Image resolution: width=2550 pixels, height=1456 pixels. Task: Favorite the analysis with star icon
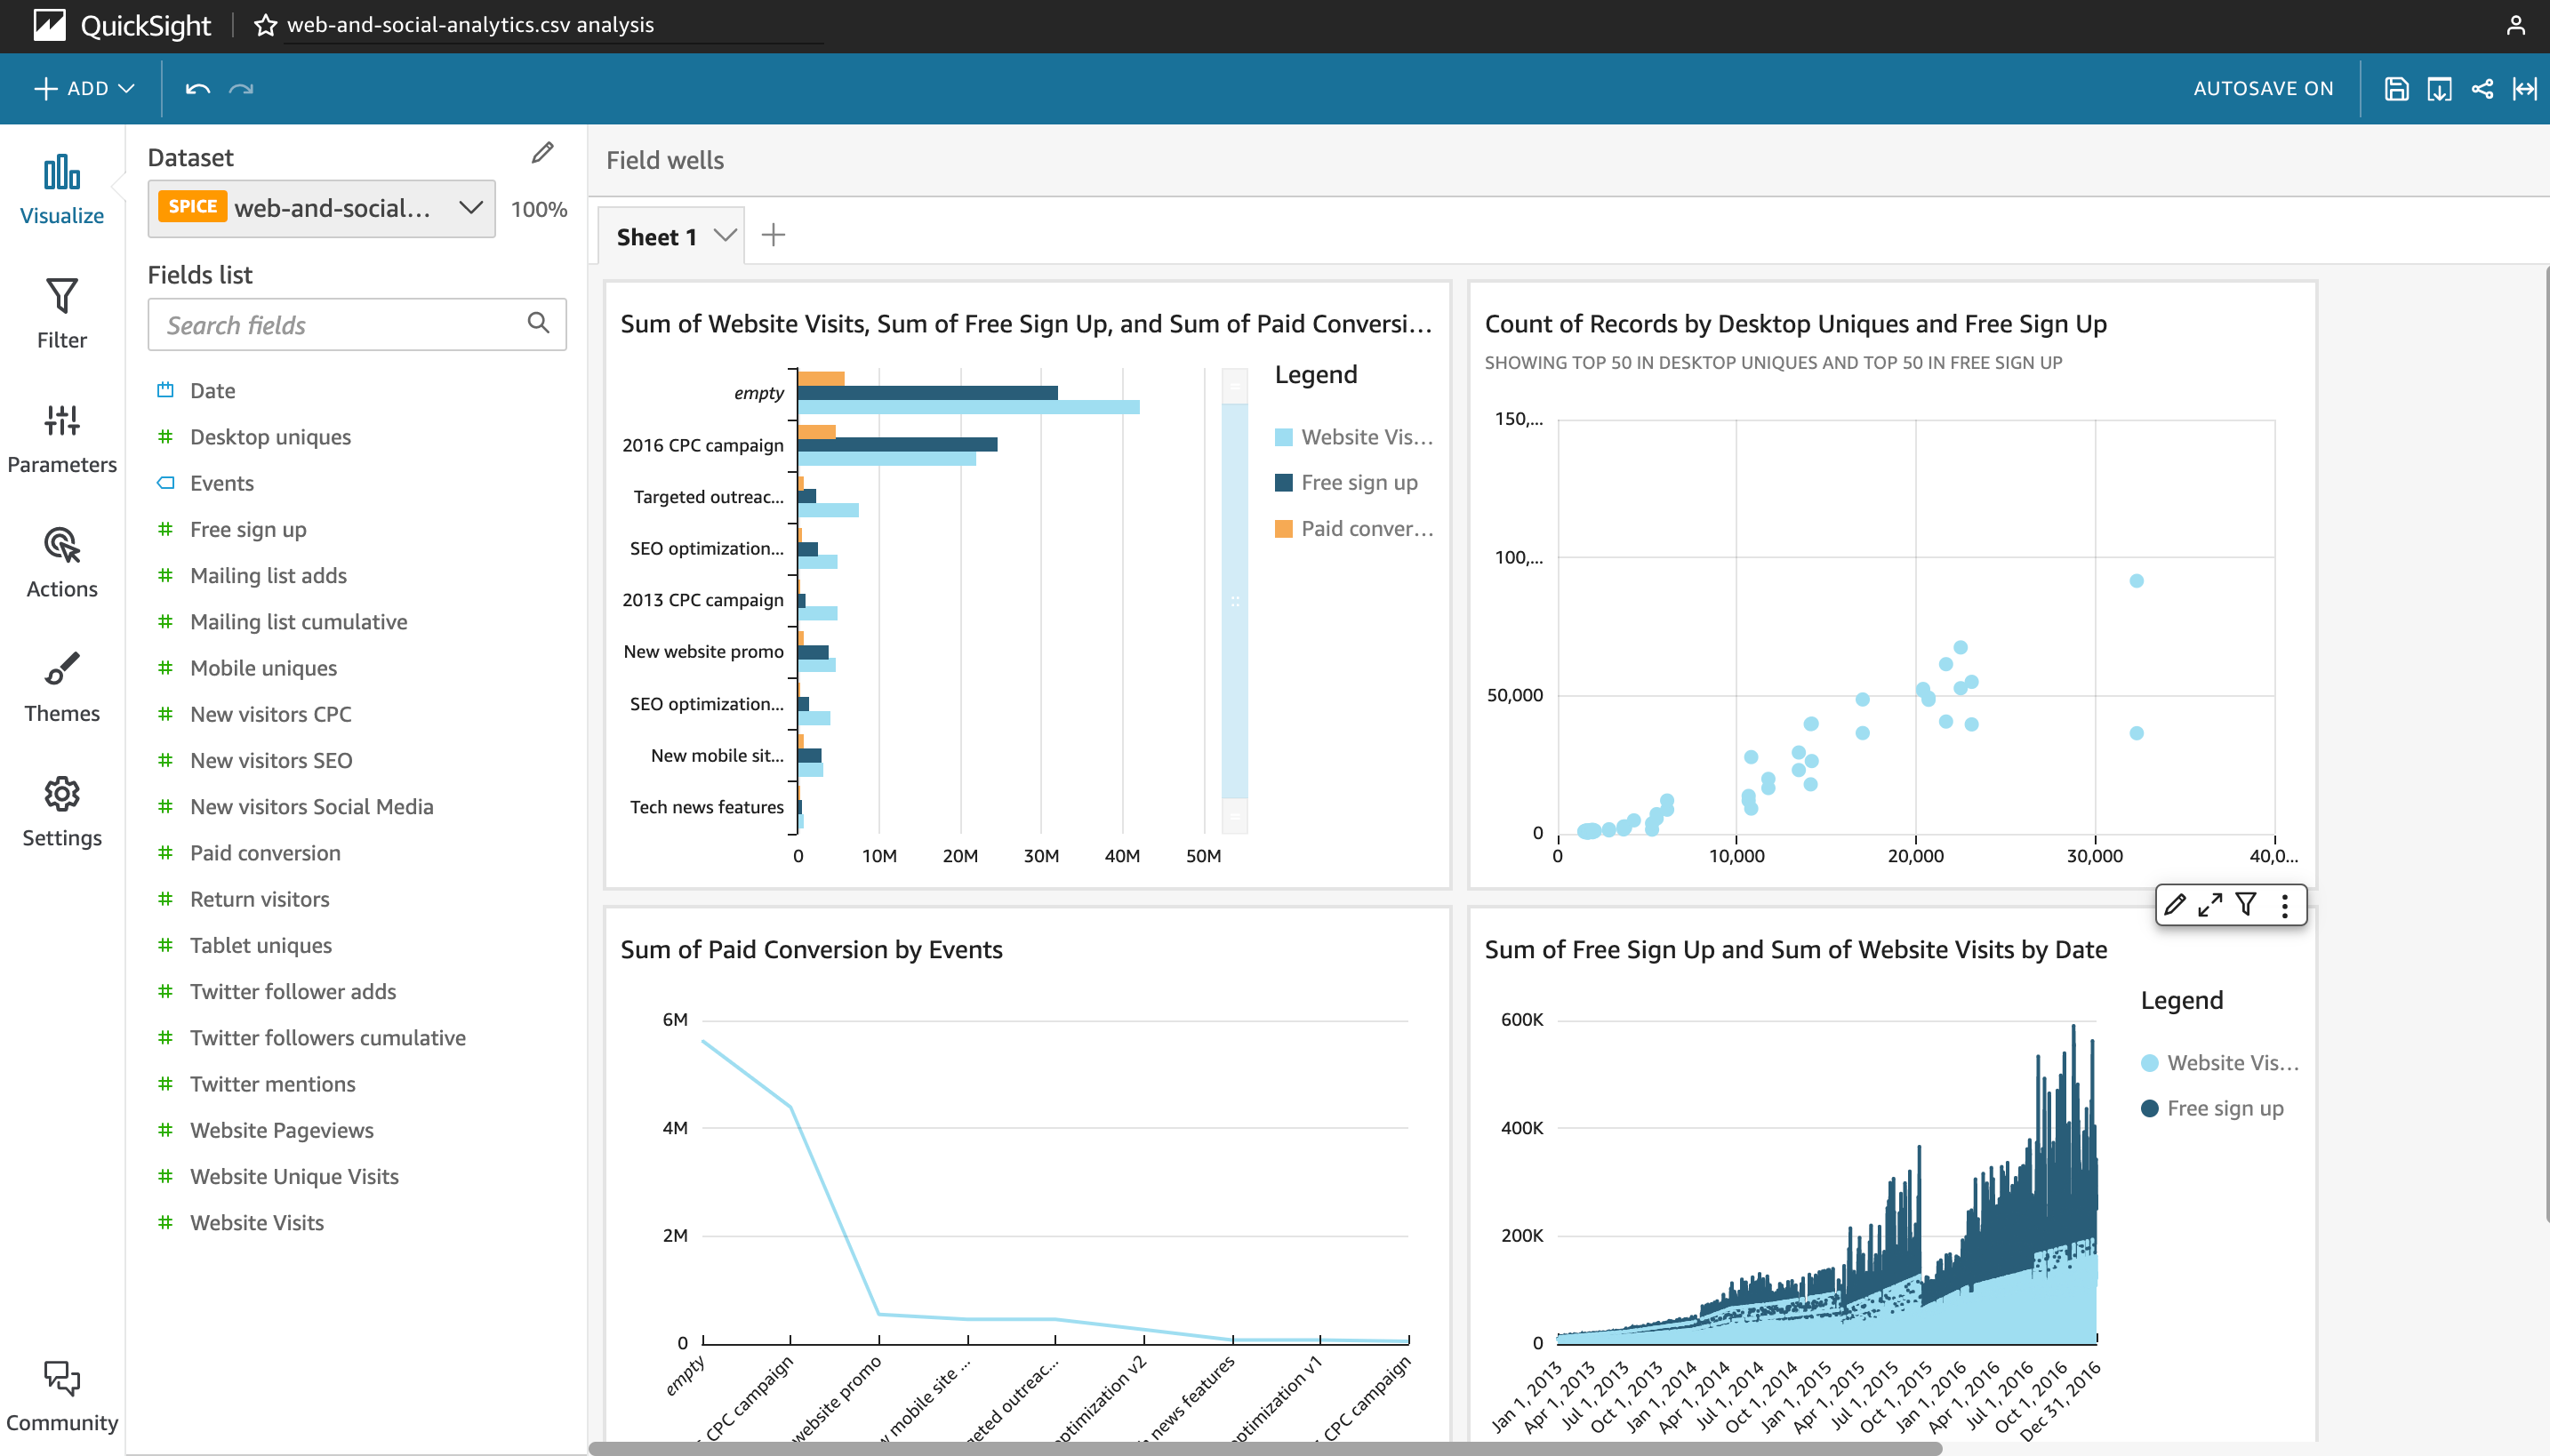coord(265,25)
